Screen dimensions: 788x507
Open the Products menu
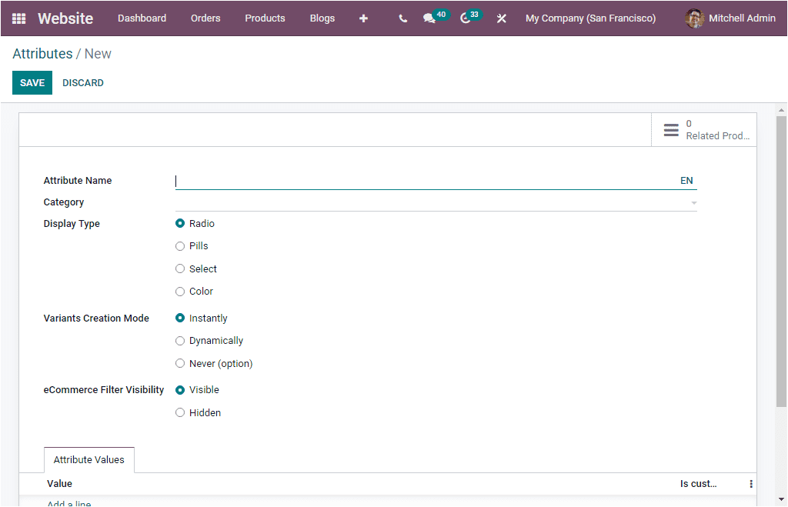point(265,18)
